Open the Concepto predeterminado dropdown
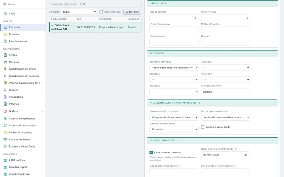This screenshot has width=284, height=177. [174, 129]
